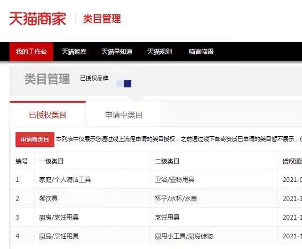This screenshot has height=249, width=302.
Task: Open 我的工作台 in the nav bar
Action: coord(31,52)
